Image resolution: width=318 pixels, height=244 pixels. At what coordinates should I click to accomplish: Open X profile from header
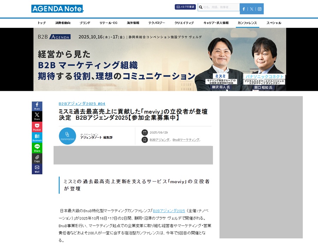coord(252,9)
